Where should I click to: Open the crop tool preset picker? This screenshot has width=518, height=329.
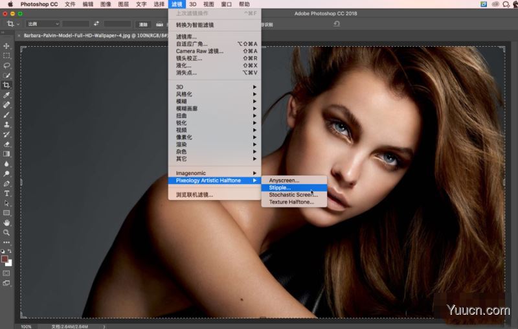(x=12, y=24)
